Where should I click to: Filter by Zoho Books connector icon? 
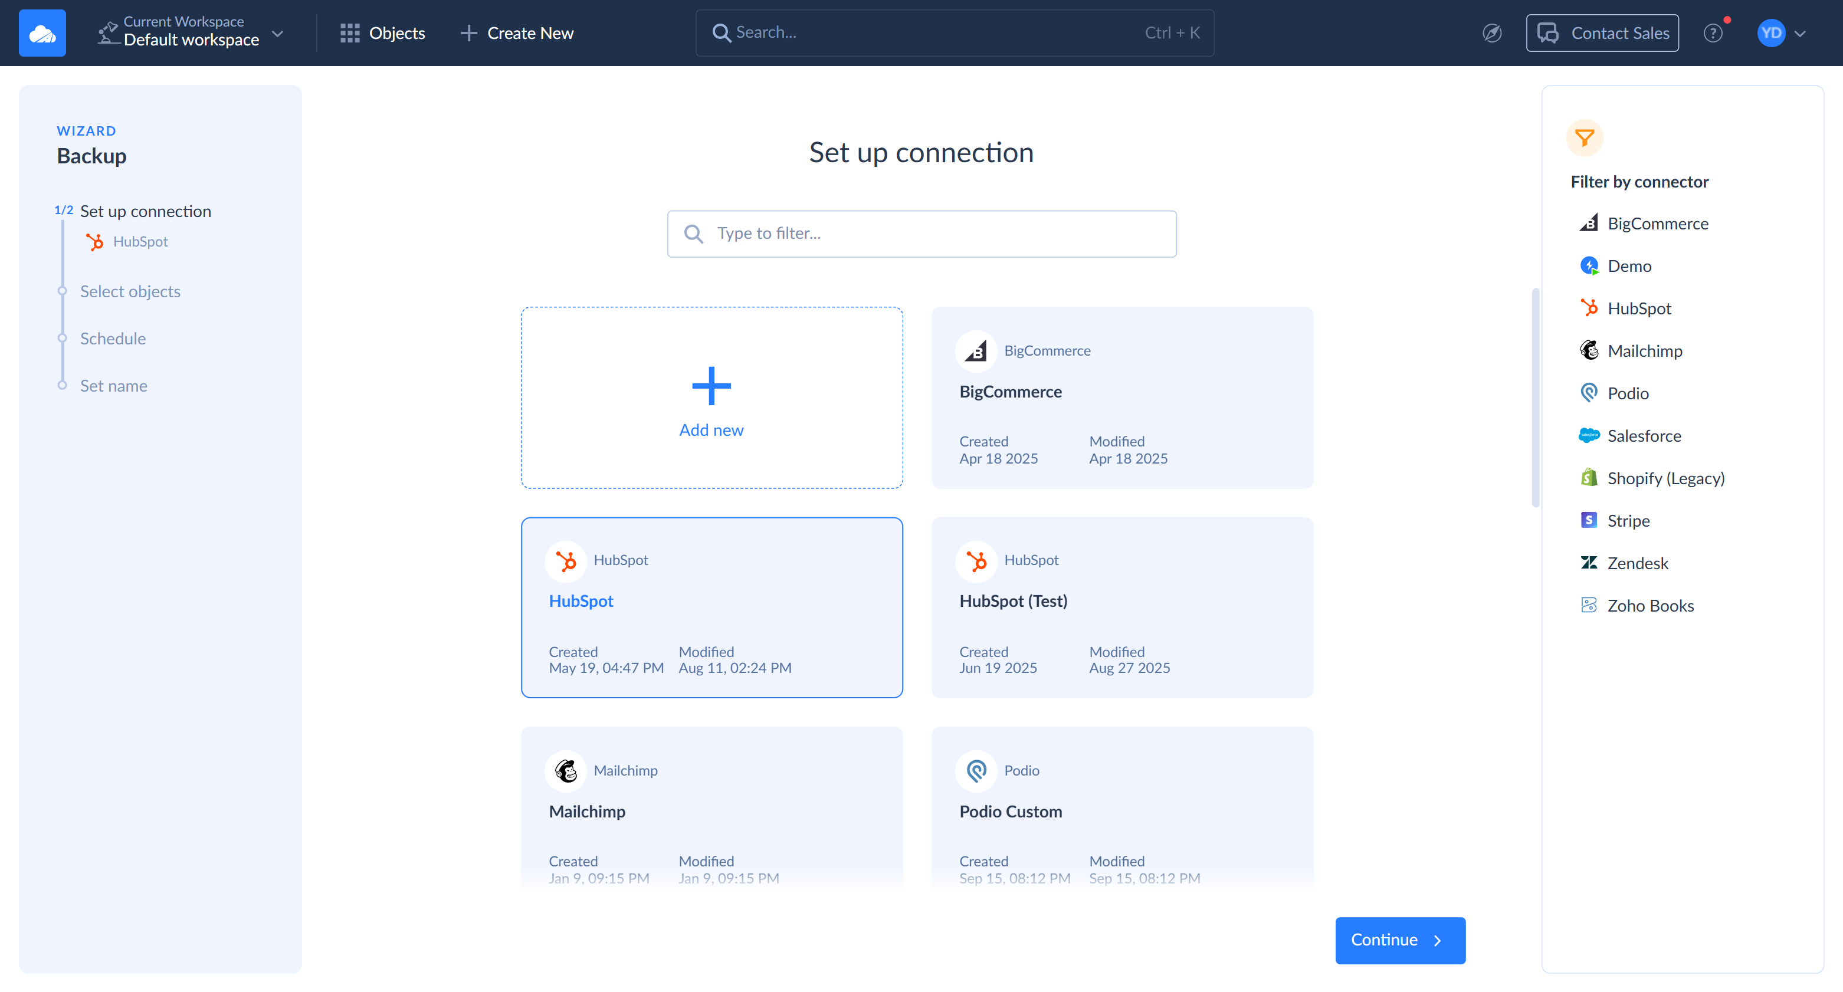pyautogui.click(x=1588, y=606)
